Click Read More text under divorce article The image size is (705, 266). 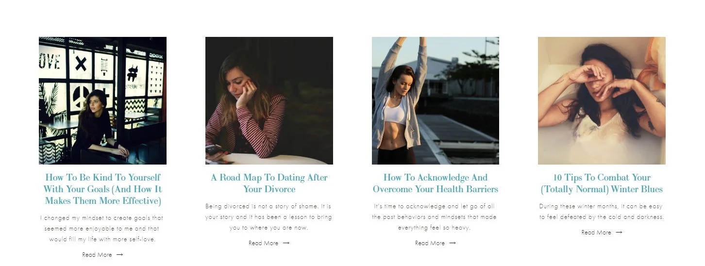tap(263, 243)
